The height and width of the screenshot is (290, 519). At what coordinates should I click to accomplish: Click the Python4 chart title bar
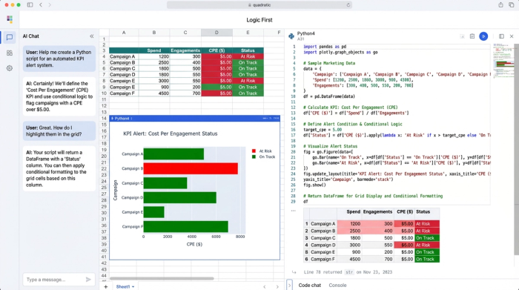pos(194,118)
